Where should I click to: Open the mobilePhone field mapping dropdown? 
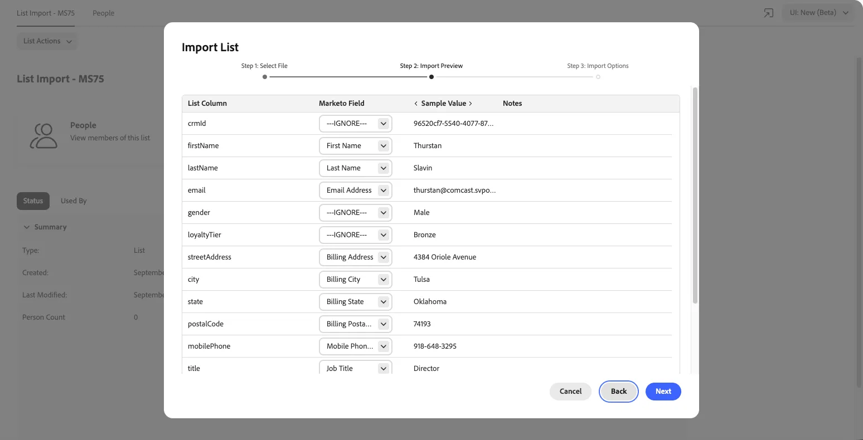(356, 346)
